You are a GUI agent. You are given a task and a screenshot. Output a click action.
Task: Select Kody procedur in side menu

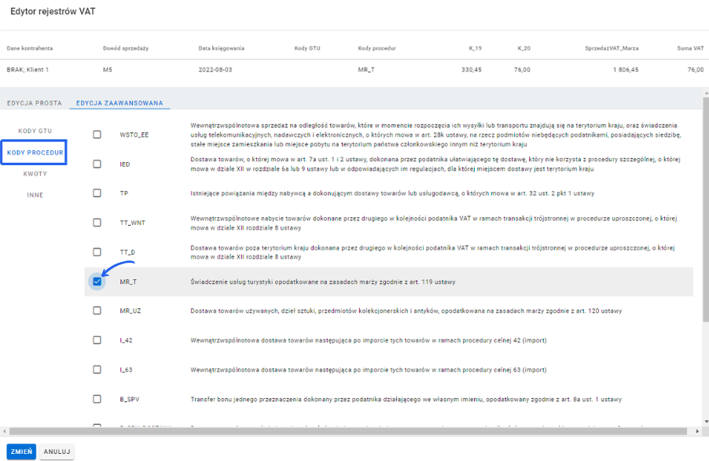pyautogui.click(x=35, y=152)
